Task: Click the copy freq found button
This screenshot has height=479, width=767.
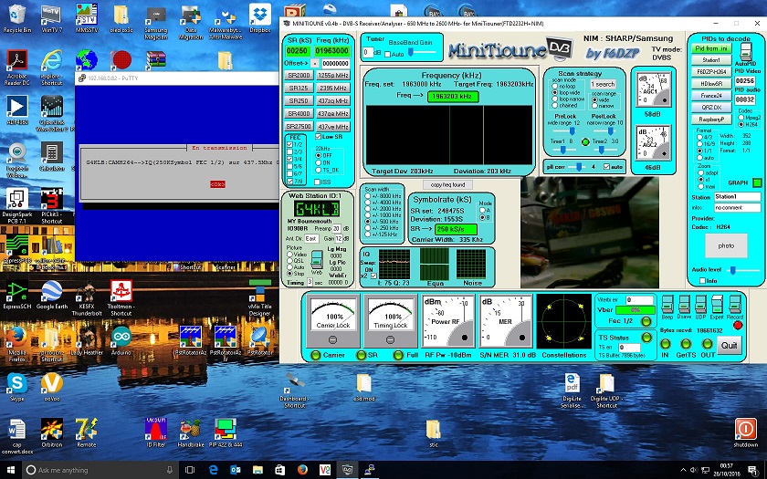Action: click(447, 184)
